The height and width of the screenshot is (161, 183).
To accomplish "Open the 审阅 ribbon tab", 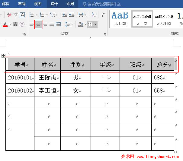I will coord(22,4).
